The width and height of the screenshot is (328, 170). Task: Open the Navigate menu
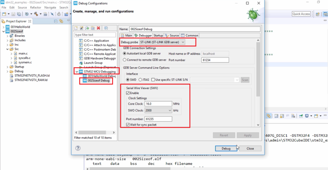coord(50,8)
